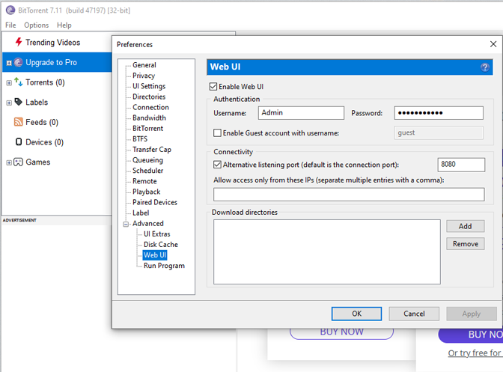The width and height of the screenshot is (503, 372).
Task: Expand the Upgrade to Pro node
Action: coord(9,63)
